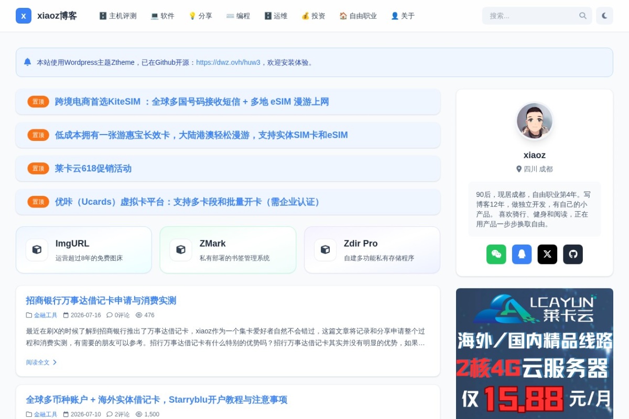Click the 0评论 comments count link
The image size is (629, 419).
122,315
